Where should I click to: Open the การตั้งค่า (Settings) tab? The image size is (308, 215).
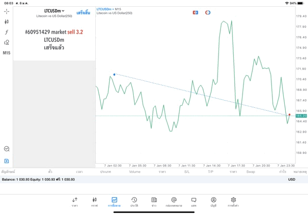point(233,202)
